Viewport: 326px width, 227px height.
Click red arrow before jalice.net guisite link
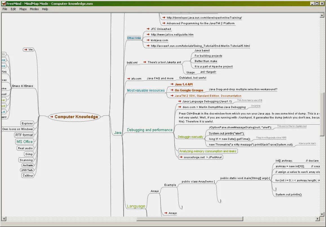pyautogui.click(x=148, y=34)
